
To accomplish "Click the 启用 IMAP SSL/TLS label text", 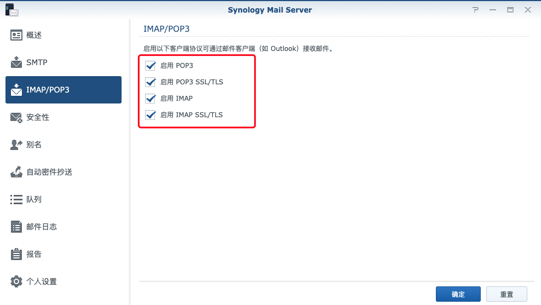I will 192,115.
